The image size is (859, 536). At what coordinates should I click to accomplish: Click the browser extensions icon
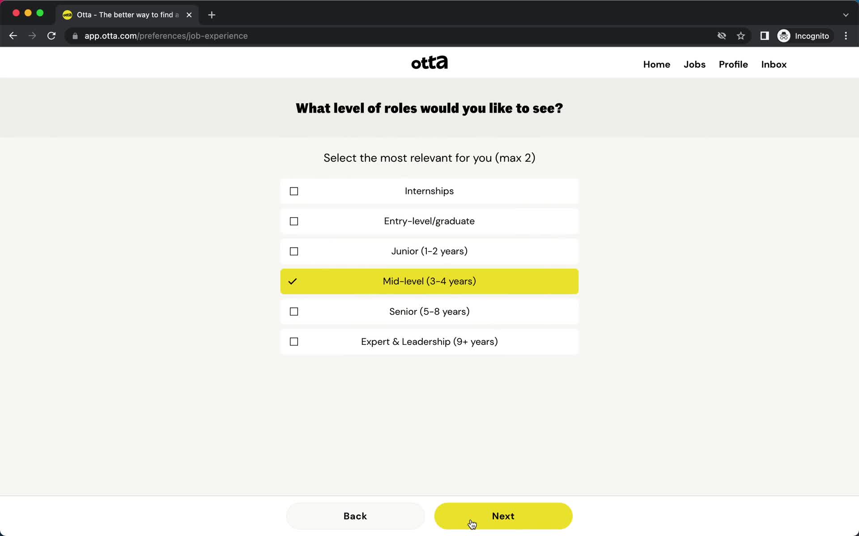765,35
